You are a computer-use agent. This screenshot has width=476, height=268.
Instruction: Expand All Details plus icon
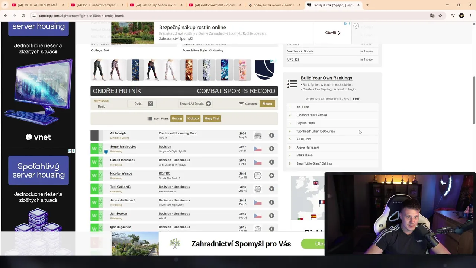pos(208,104)
